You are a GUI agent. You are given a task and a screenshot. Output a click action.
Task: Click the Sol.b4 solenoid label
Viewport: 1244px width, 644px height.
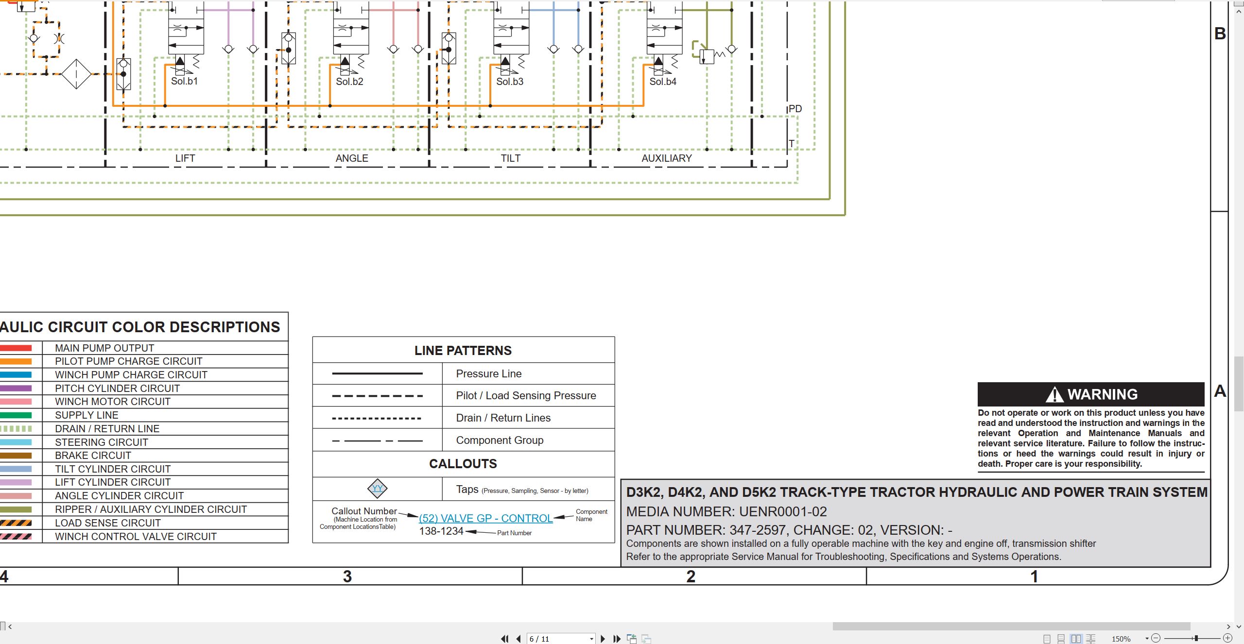[663, 82]
